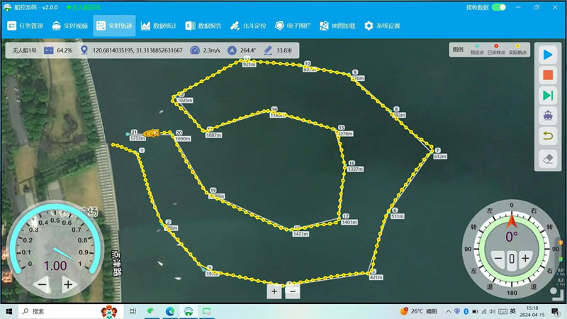Increase heading with compass plus button

click(525, 259)
